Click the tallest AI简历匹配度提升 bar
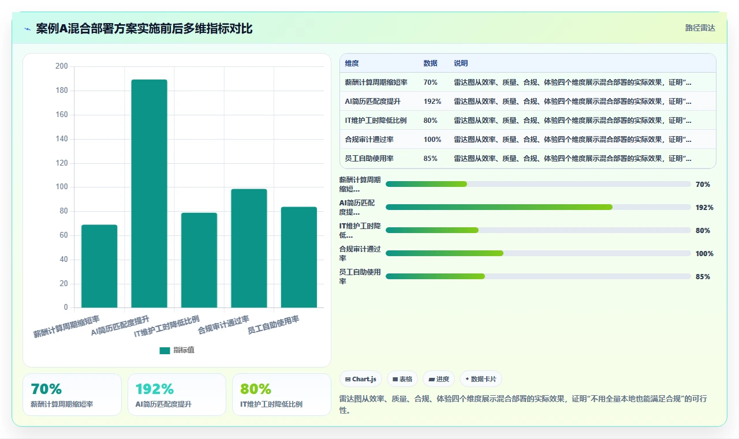The height and width of the screenshot is (439, 739). pyautogui.click(x=149, y=193)
